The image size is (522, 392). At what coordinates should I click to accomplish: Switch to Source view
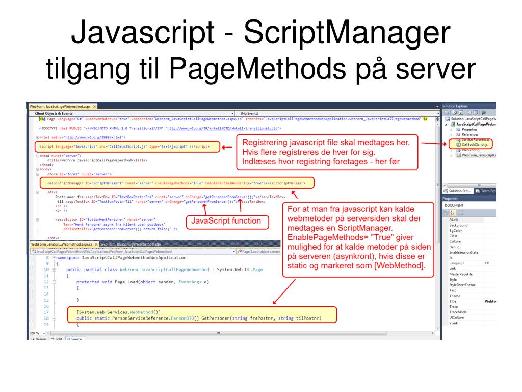(x=74, y=339)
